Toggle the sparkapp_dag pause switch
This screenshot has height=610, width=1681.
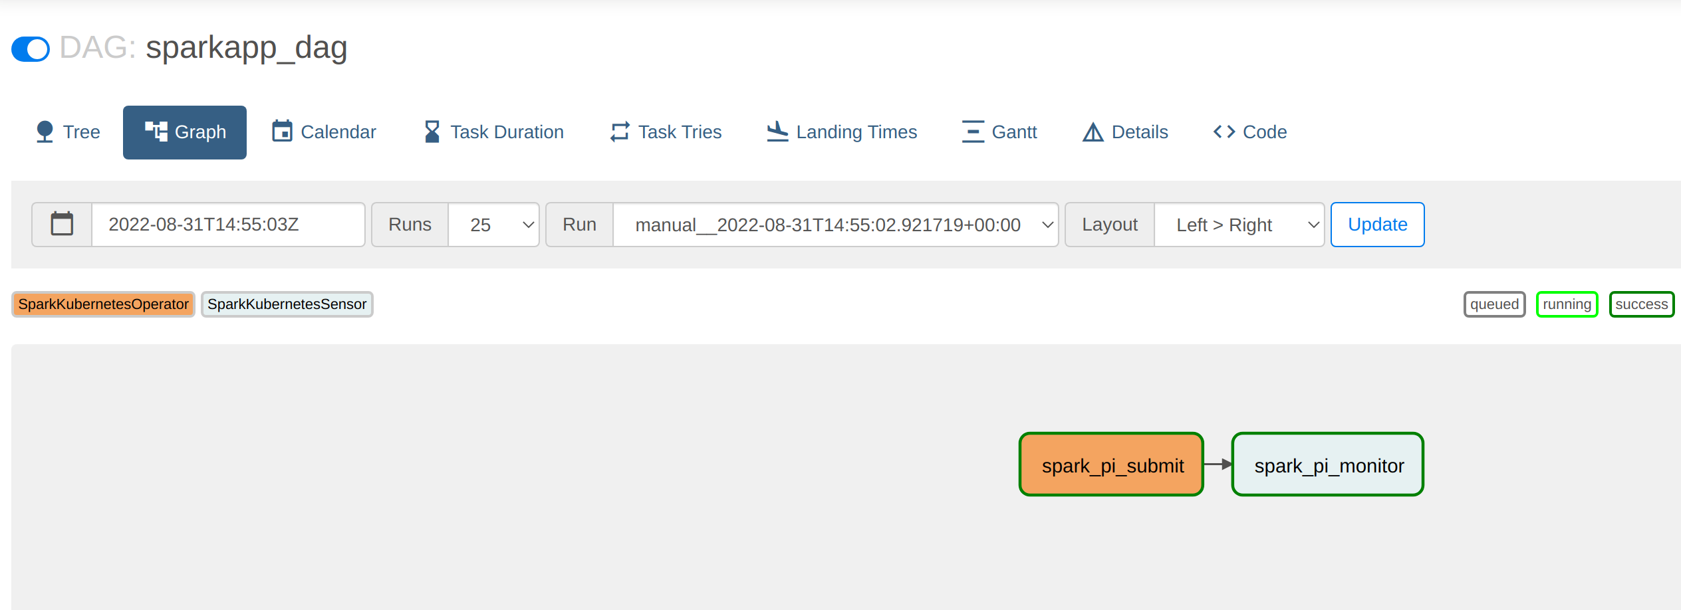(31, 49)
